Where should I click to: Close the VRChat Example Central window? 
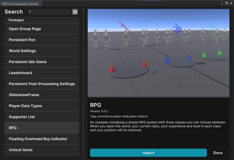[x=231, y=3]
